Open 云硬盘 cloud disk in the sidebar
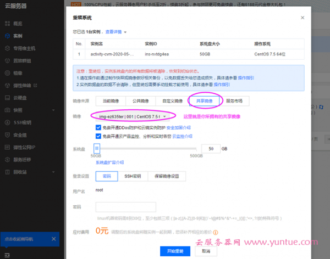 [6, 97]
